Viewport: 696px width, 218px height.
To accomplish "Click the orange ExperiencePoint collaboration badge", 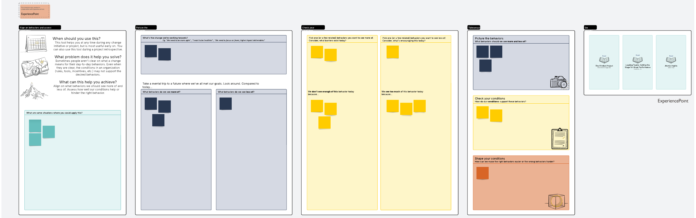I will [x=35, y=11].
